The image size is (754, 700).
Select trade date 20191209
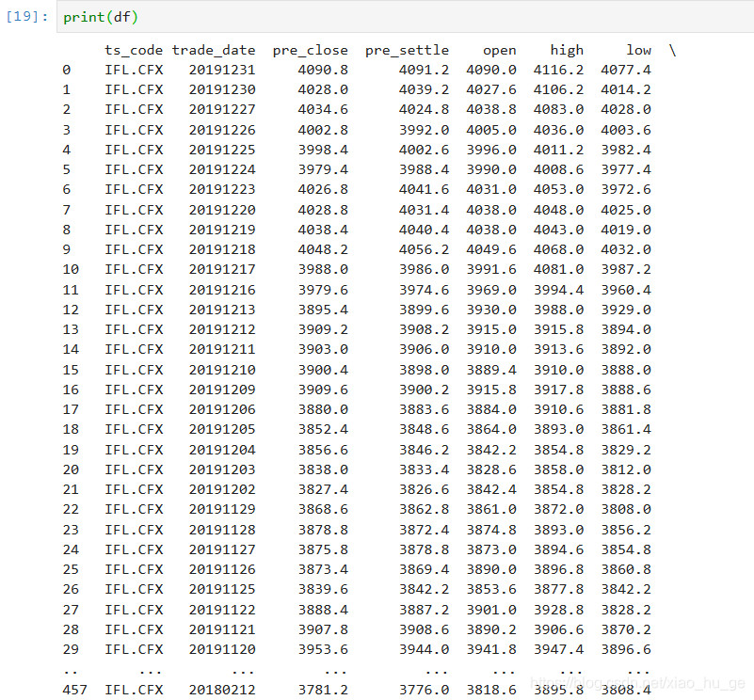tap(222, 390)
